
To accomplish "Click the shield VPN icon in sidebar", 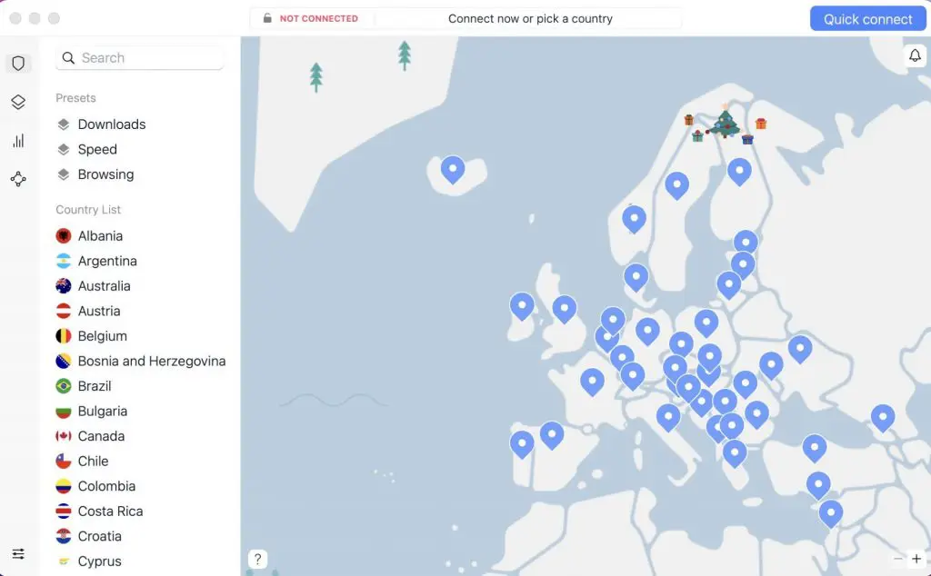I will (x=18, y=64).
